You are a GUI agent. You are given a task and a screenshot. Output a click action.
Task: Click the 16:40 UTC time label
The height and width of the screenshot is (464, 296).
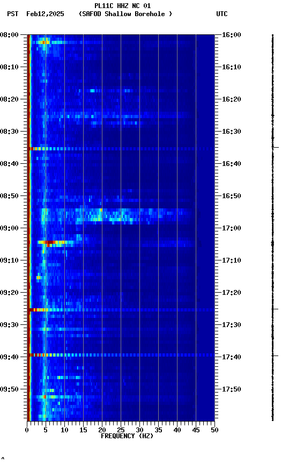coord(232,164)
